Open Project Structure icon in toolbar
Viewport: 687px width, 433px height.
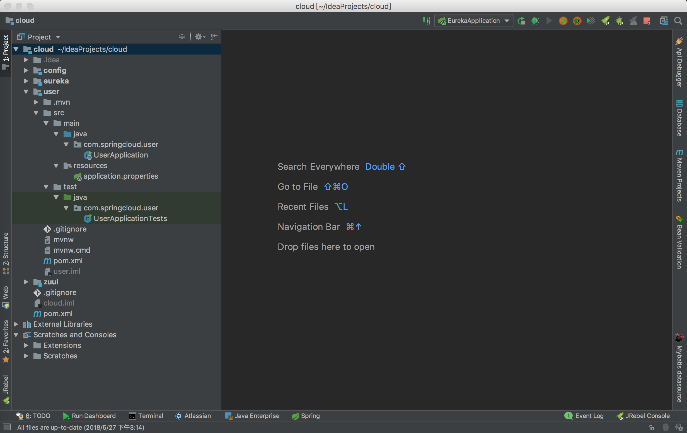pyautogui.click(x=664, y=21)
